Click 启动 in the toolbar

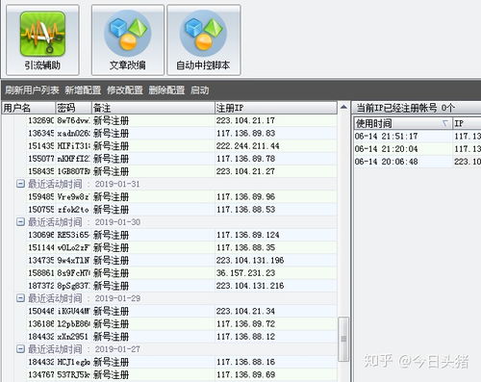199,90
